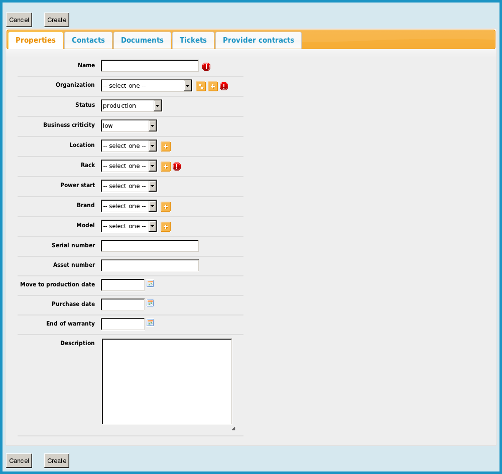Viewport: 502px width, 474px height.
Task: Click the bottom Cancel button
Action: coord(19,460)
